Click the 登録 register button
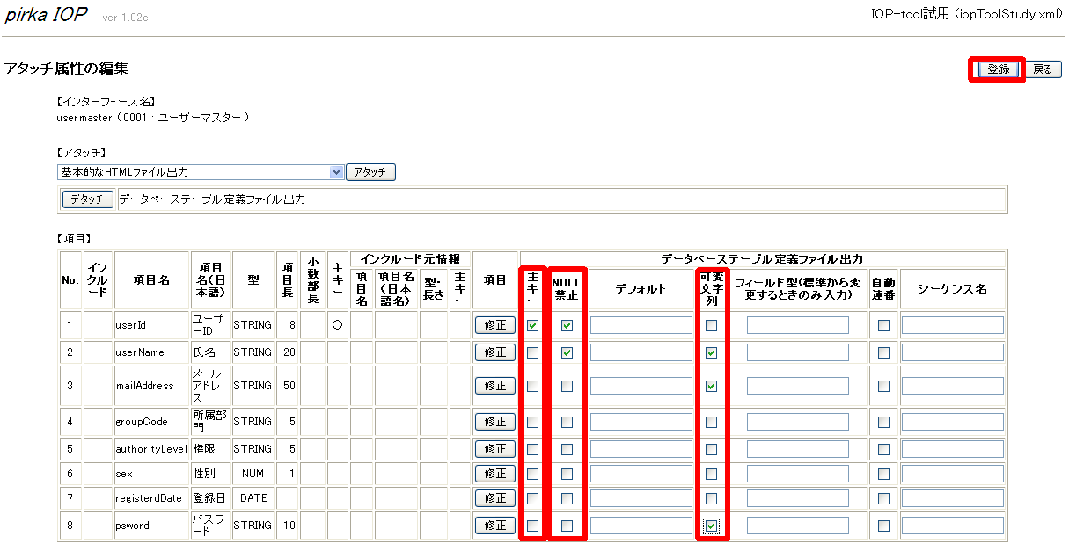The height and width of the screenshot is (551, 1069). click(x=998, y=69)
